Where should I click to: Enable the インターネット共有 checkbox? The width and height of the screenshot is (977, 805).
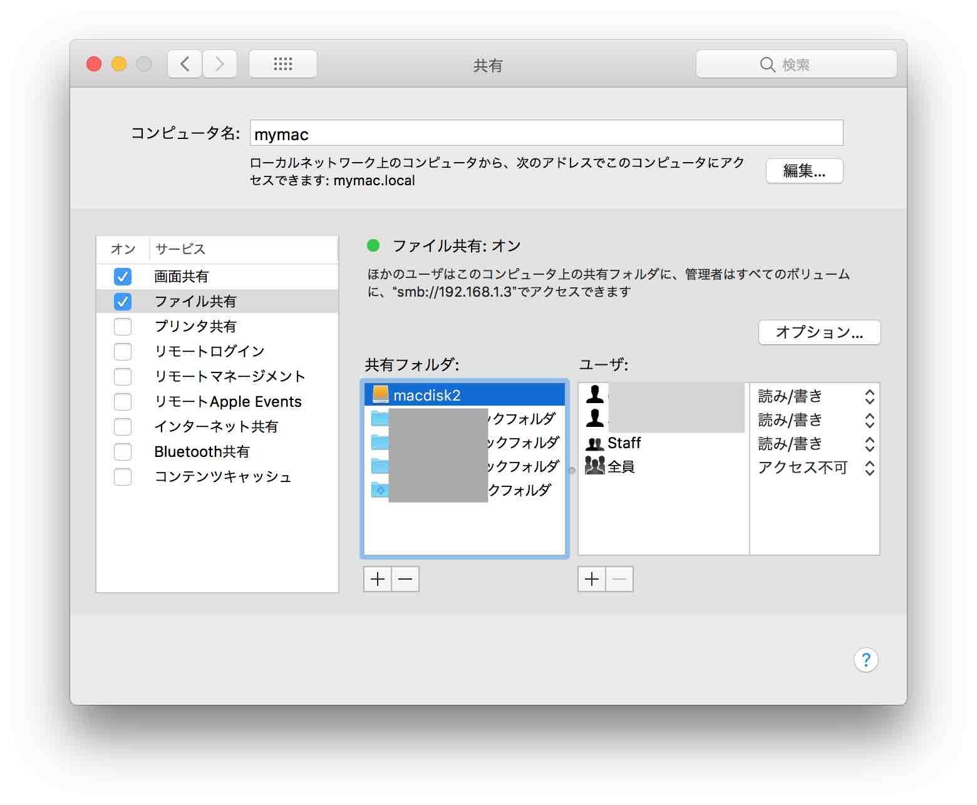(123, 426)
